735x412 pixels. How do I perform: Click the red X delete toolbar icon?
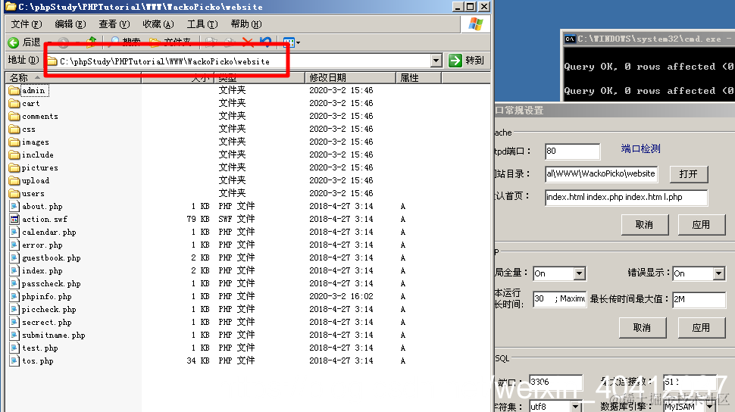(248, 42)
